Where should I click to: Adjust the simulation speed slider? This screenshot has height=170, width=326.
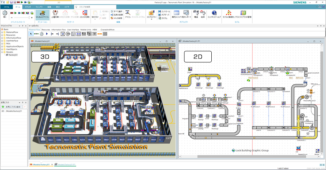[x=21, y=18]
